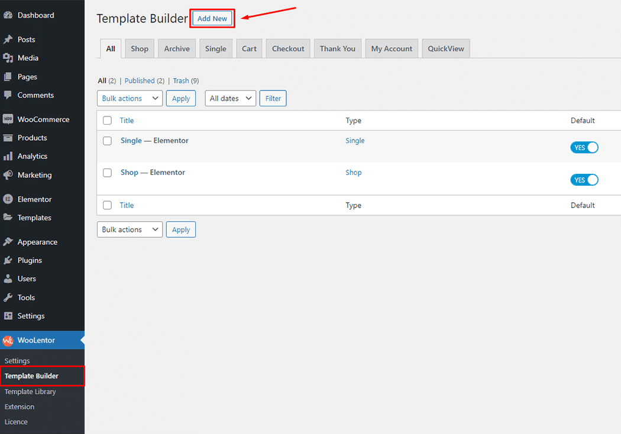This screenshot has width=621, height=434.
Task: Check the box beside Single — Elementor
Action: (107, 141)
